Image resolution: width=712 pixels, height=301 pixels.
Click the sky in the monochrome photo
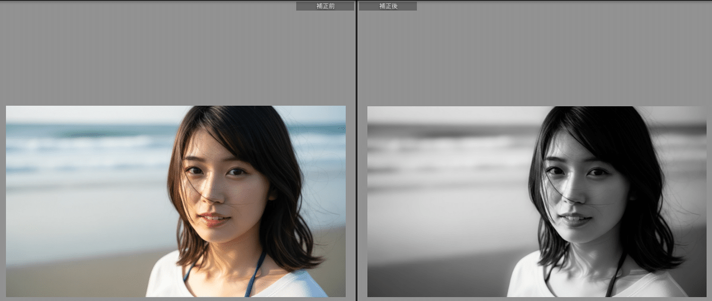[x=451, y=114]
